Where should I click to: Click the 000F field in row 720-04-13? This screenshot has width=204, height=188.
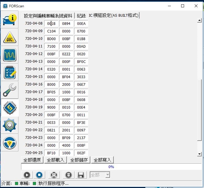point(66,61)
